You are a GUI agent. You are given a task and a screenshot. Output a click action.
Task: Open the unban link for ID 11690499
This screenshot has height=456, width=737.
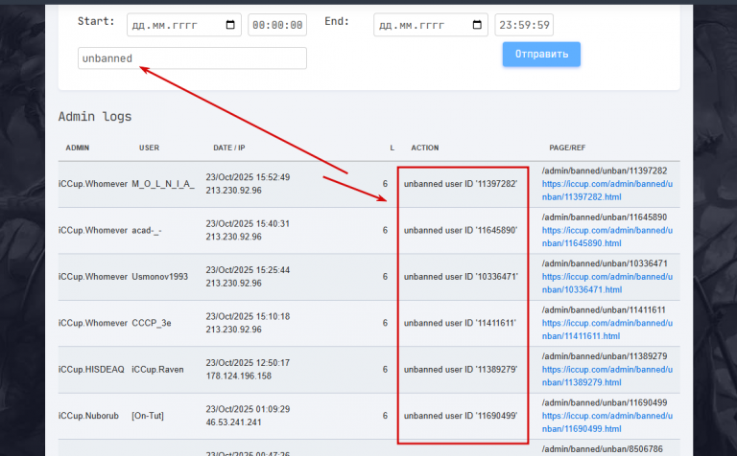pos(607,422)
